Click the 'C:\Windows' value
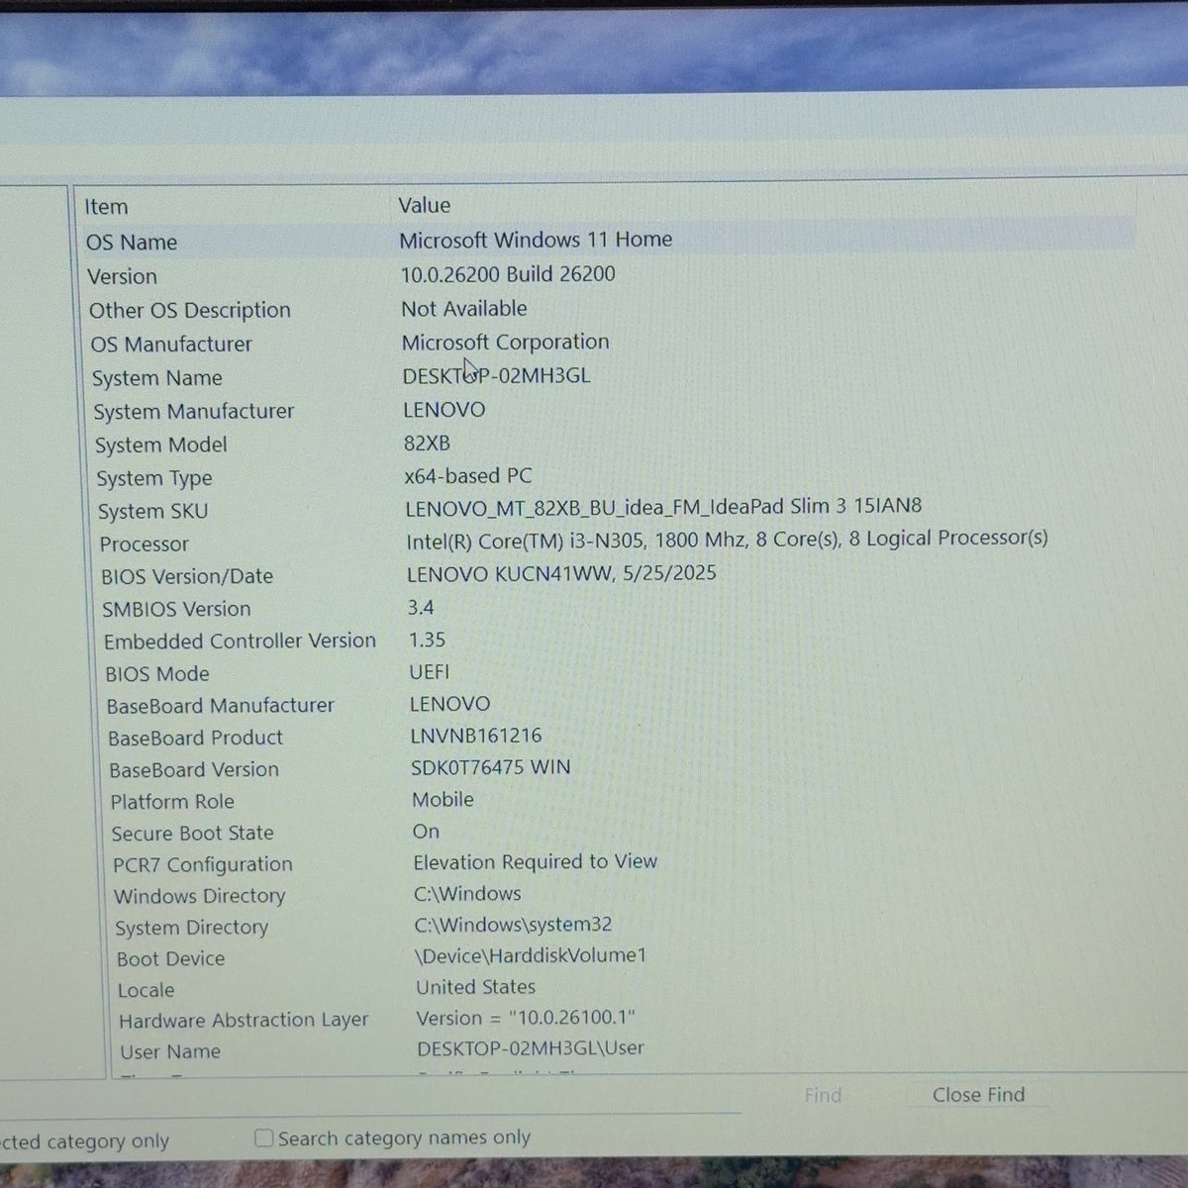This screenshot has width=1188, height=1188. point(467,893)
